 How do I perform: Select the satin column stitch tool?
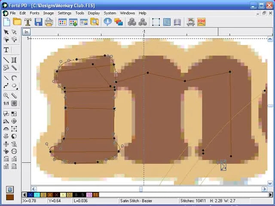point(14,60)
